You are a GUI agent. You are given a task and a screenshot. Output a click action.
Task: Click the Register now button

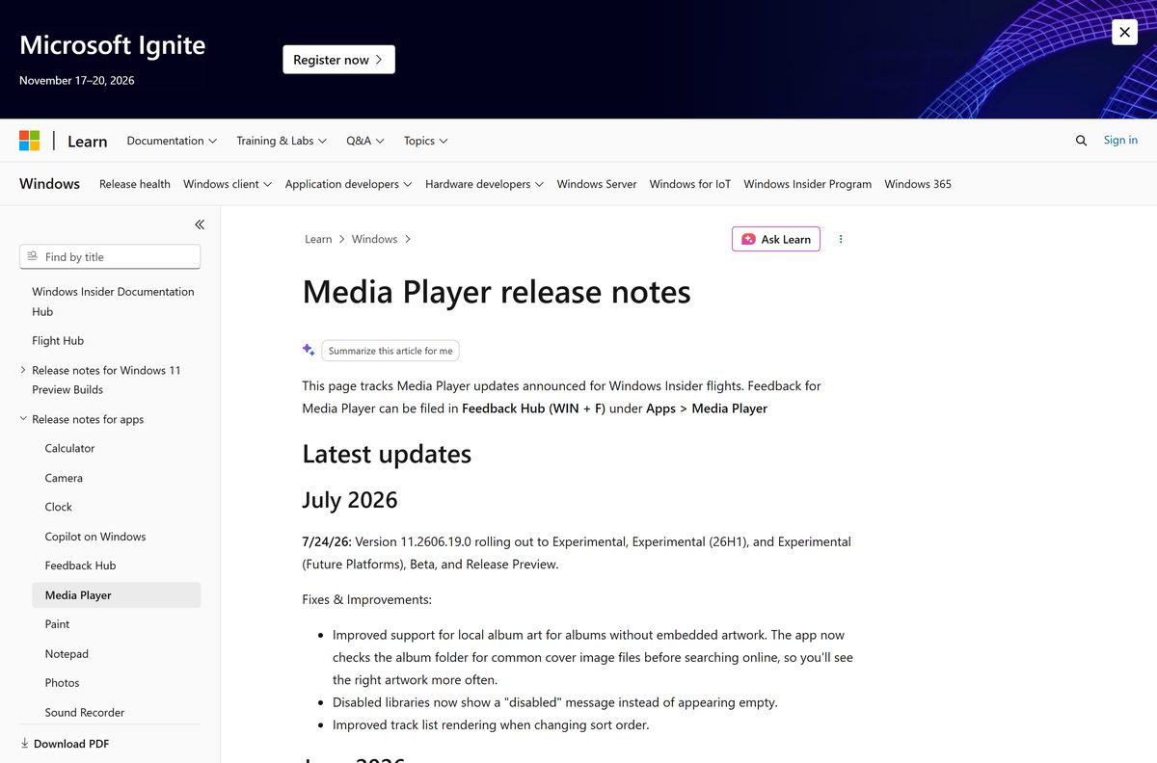click(x=338, y=60)
